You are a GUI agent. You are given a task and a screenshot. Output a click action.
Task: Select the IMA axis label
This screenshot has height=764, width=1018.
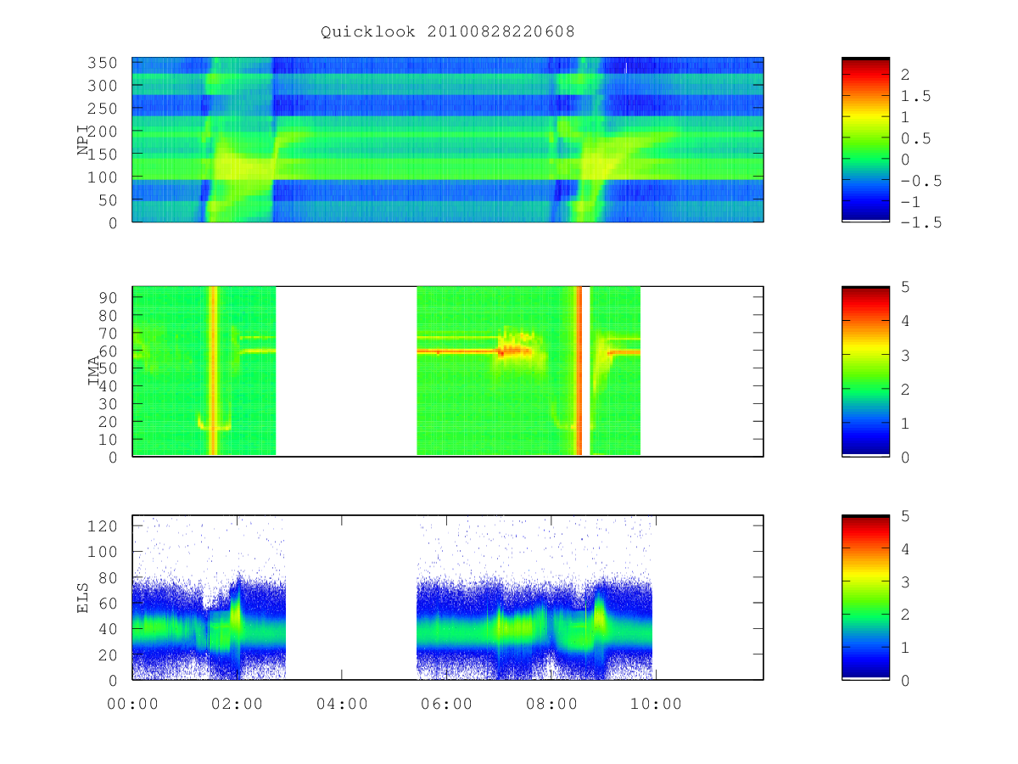pos(94,372)
